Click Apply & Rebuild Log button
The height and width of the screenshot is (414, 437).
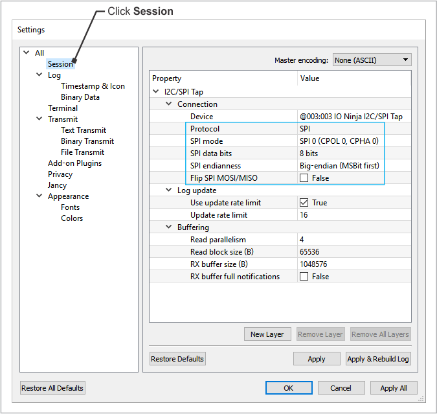point(378,359)
